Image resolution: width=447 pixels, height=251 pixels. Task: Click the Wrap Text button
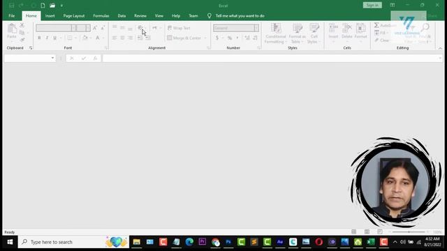click(x=179, y=28)
